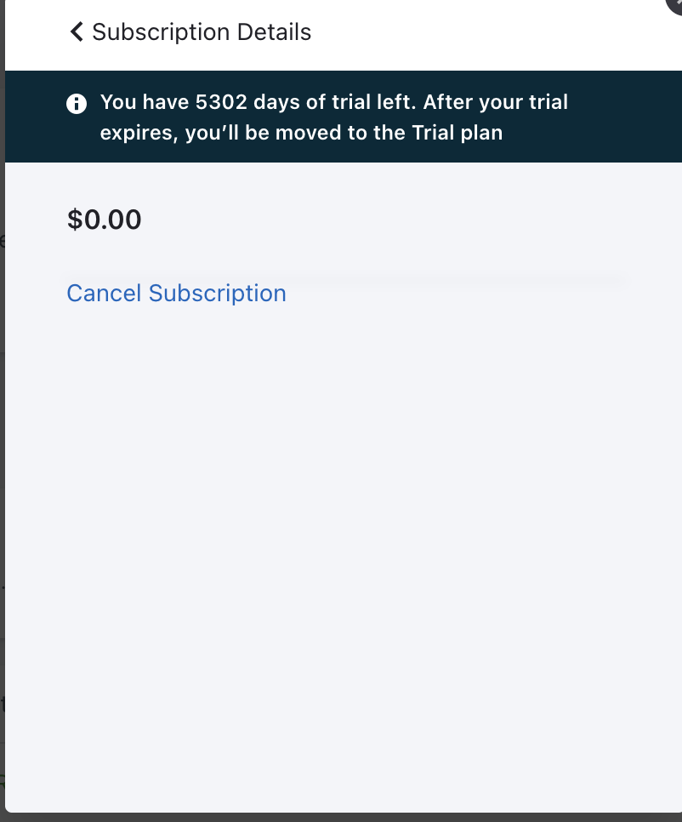Close the panel with the top-right X
This screenshot has height=822, width=682.
(676, 4)
